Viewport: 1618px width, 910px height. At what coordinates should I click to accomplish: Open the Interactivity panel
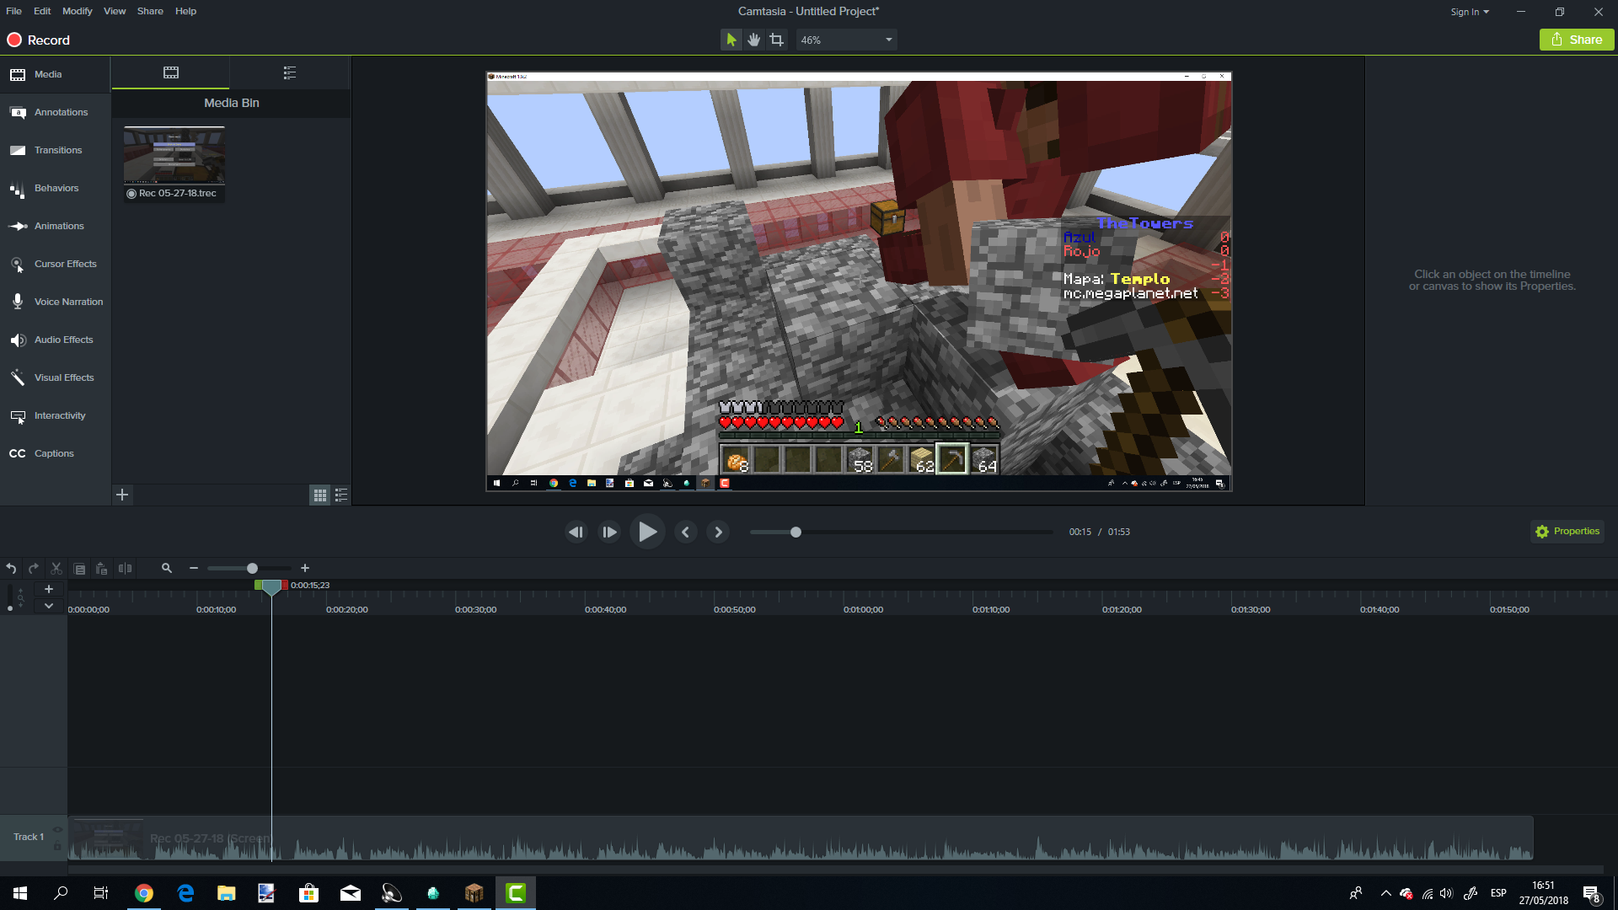coord(55,415)
